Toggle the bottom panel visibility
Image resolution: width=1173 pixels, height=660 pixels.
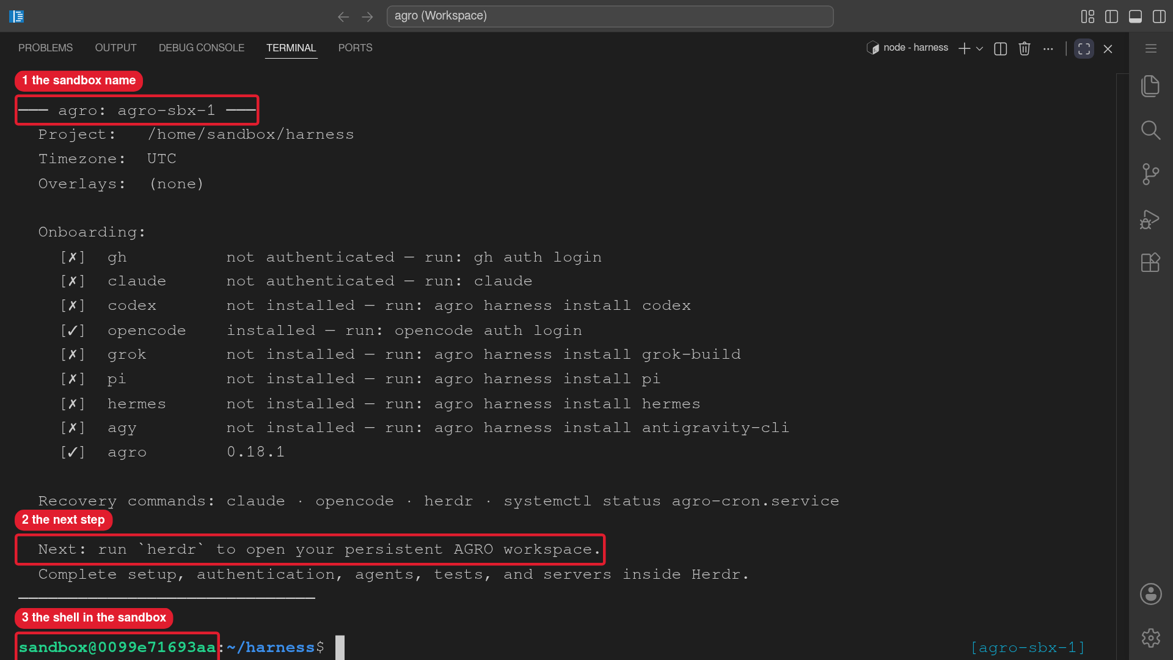click(1136, 16)
